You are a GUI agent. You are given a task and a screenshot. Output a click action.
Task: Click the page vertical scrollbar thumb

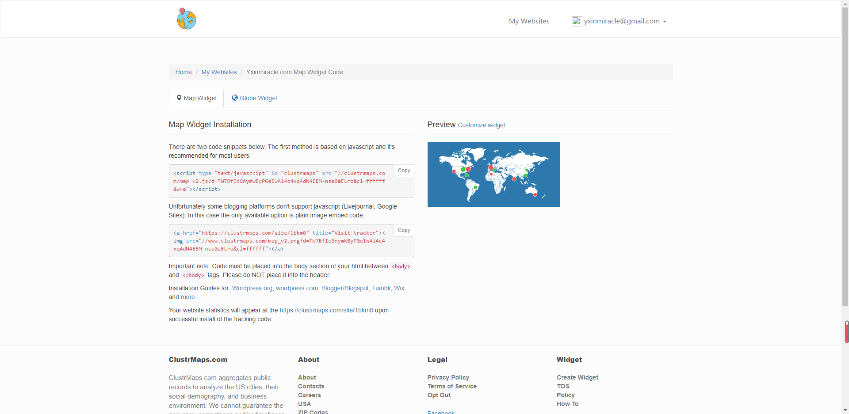tap(845, 156)
